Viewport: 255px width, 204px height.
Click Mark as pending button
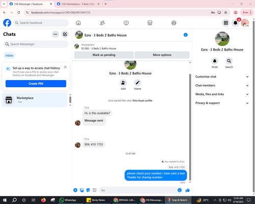point(104,55)
